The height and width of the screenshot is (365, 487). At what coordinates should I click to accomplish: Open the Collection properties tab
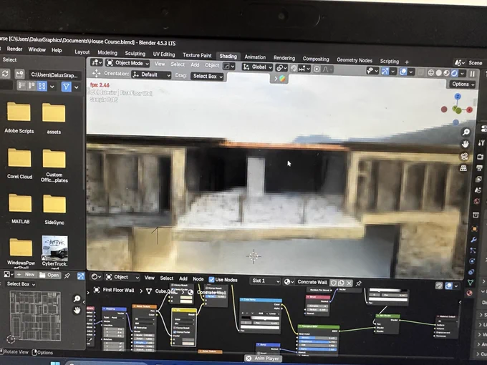[476, 215]
